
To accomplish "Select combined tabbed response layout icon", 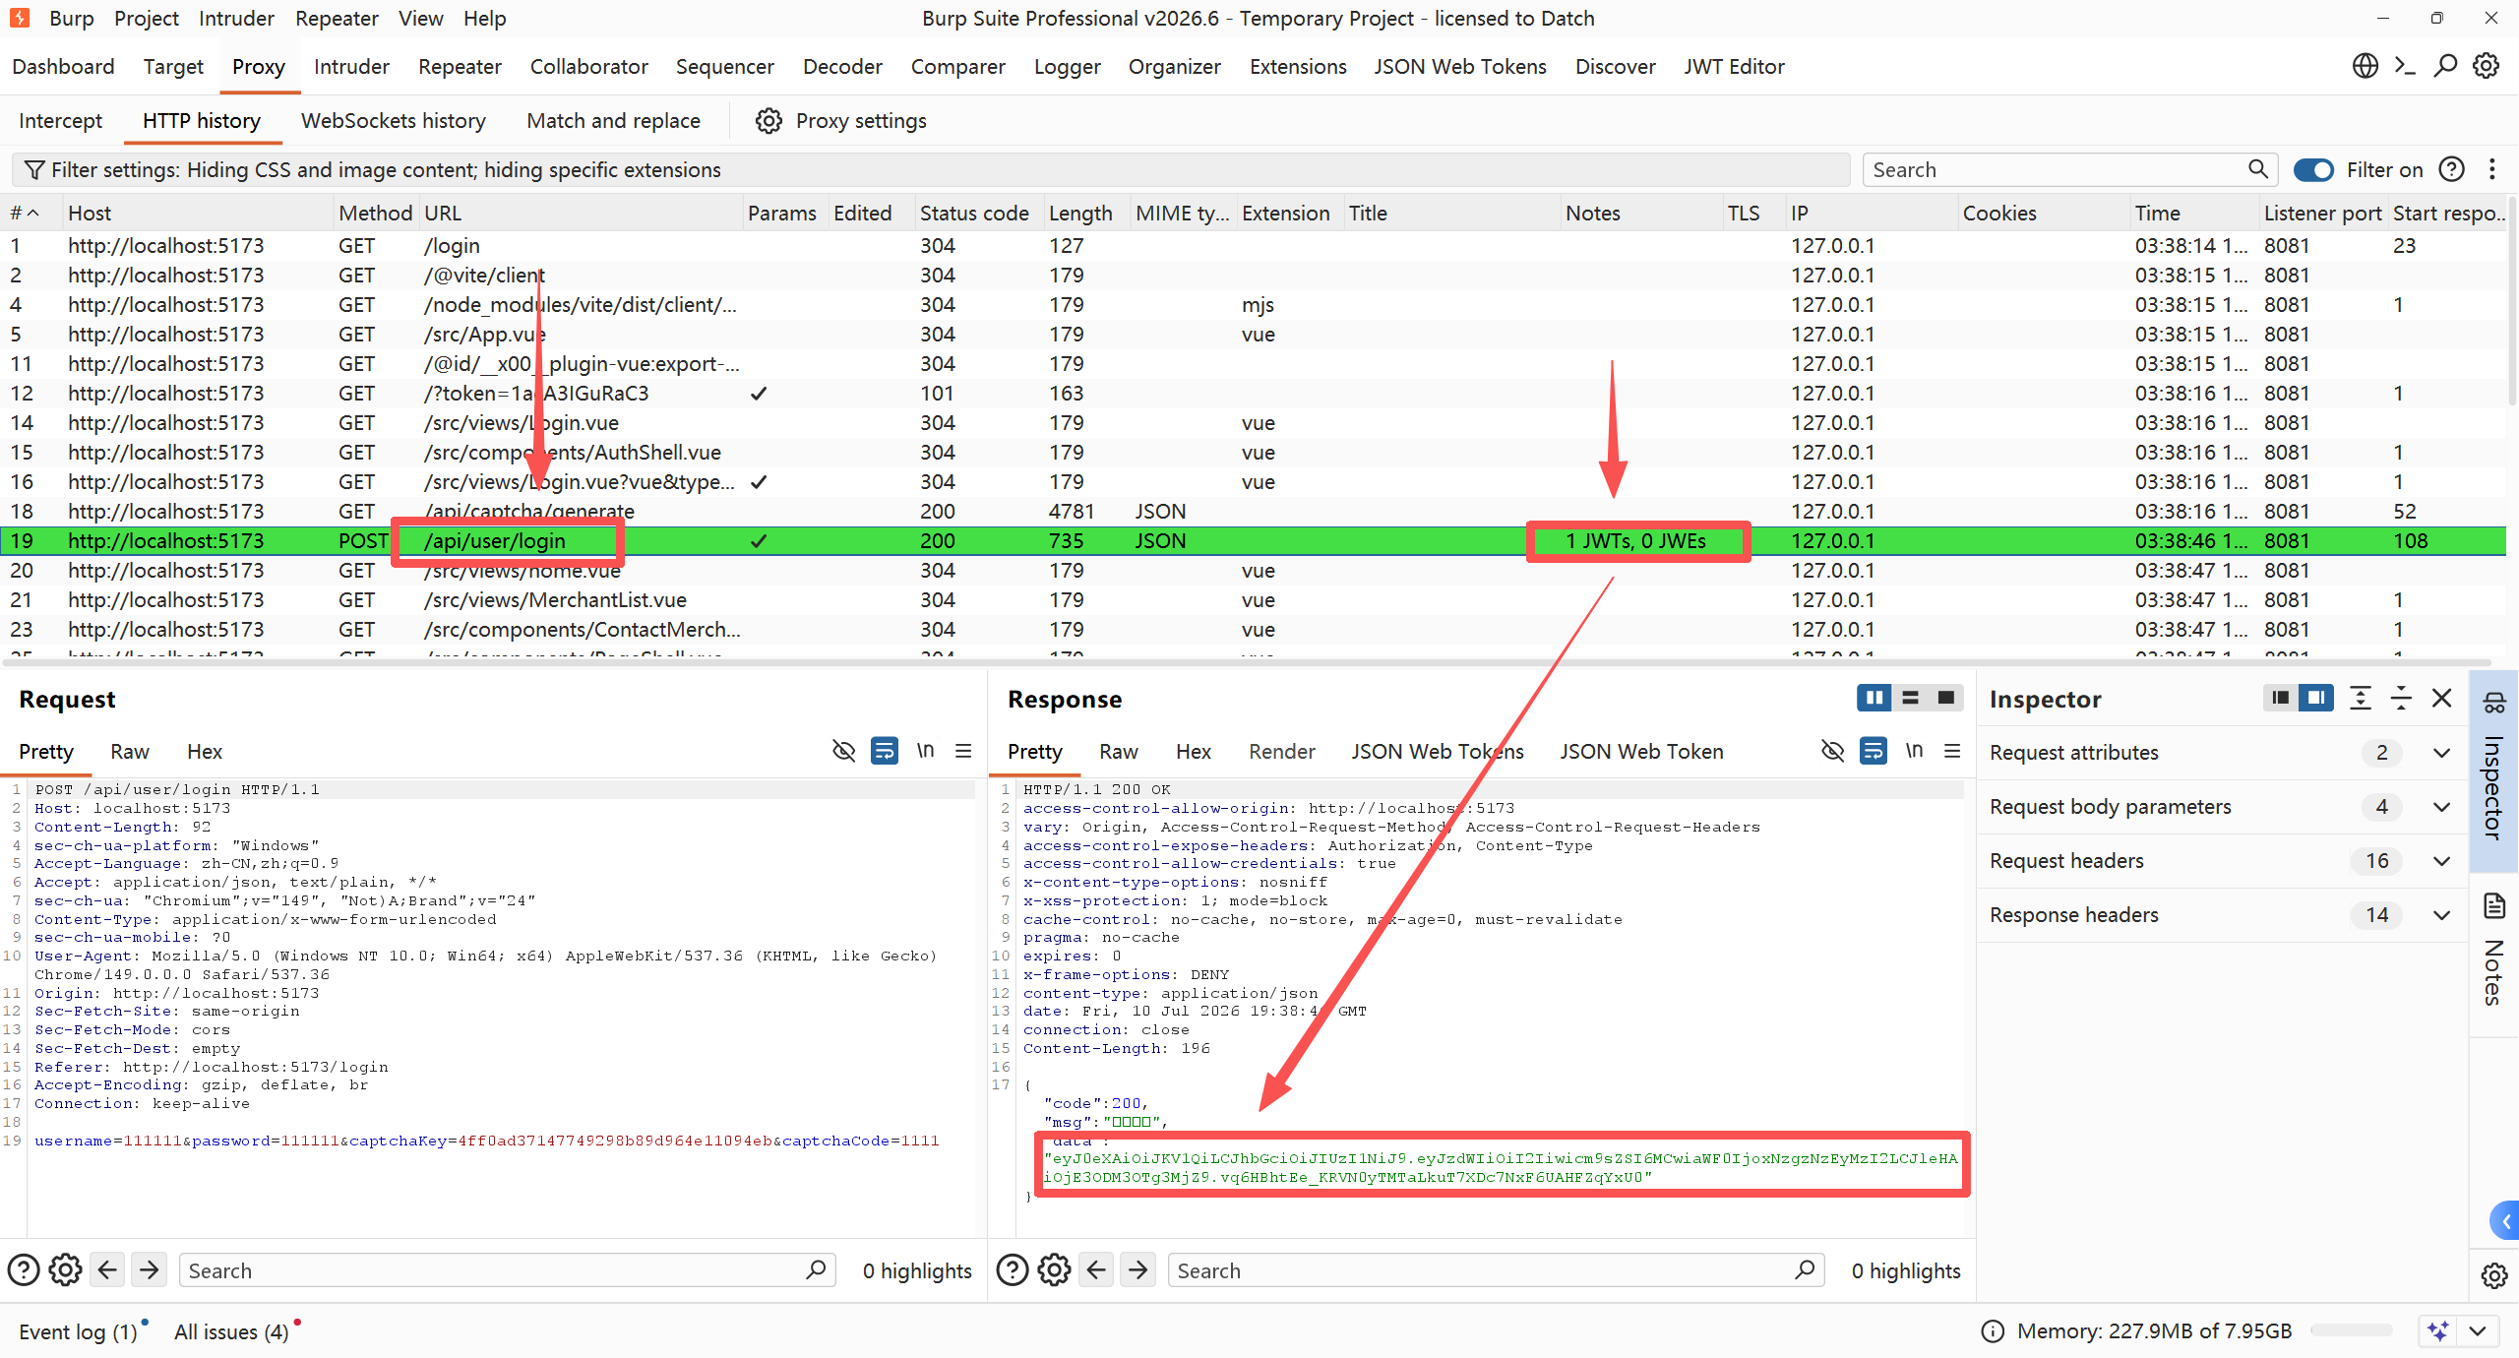I will point(1945,698).
